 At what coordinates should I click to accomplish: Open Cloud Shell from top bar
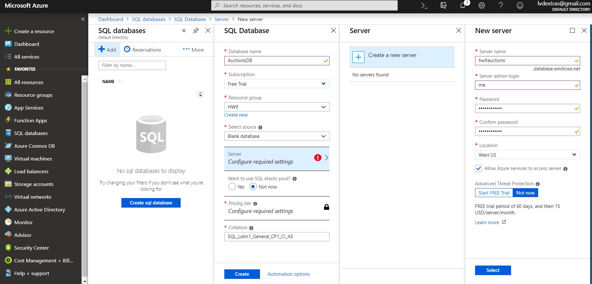[x=424, y=5]
